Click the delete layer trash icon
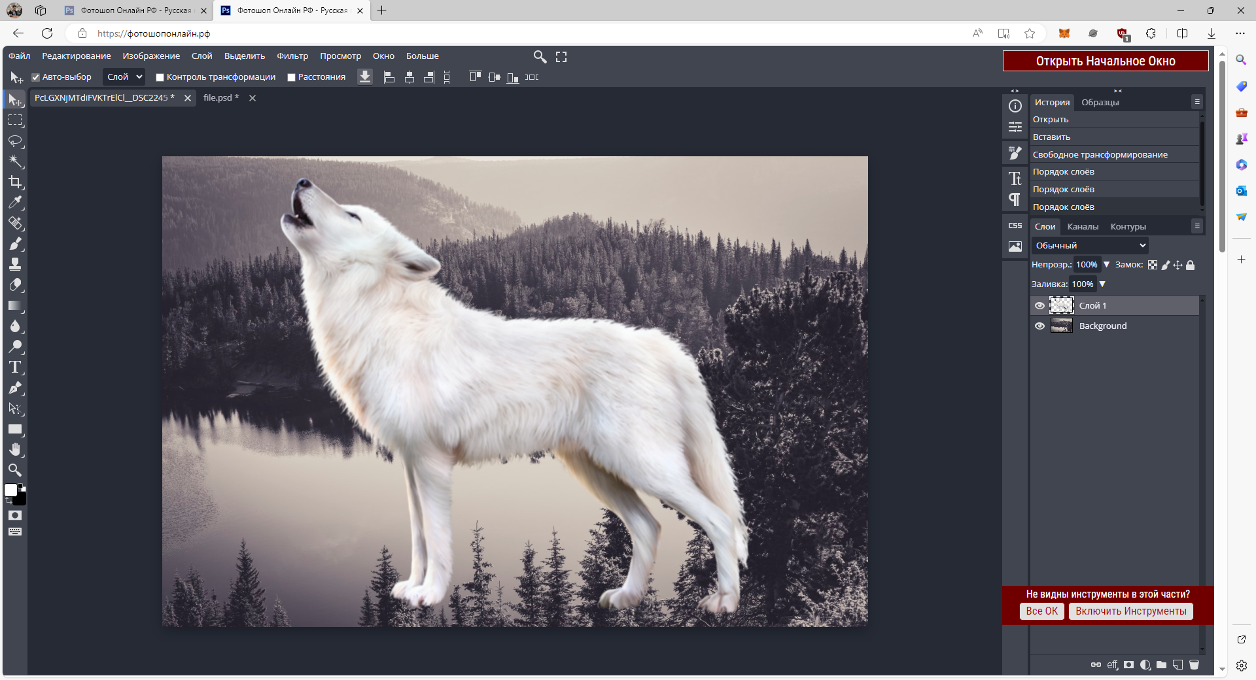The width and height of the screenshot is (1256, 680). pyautogui.click(x=1194, y=665)
